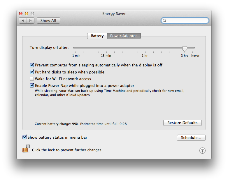Click the lock icon to prevent changes
Viewport: 228px width, 182px height.
click(26, 148)
